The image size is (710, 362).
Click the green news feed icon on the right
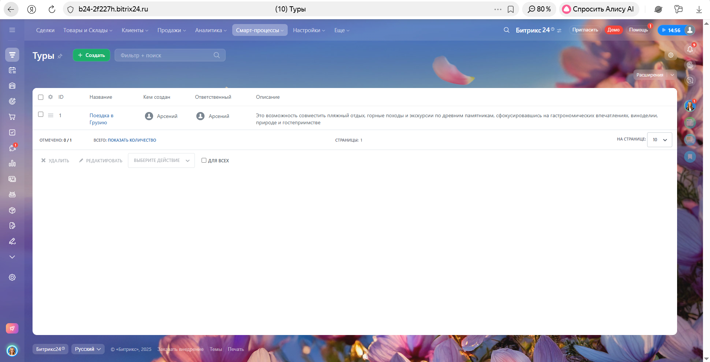[x=690, y=122]
